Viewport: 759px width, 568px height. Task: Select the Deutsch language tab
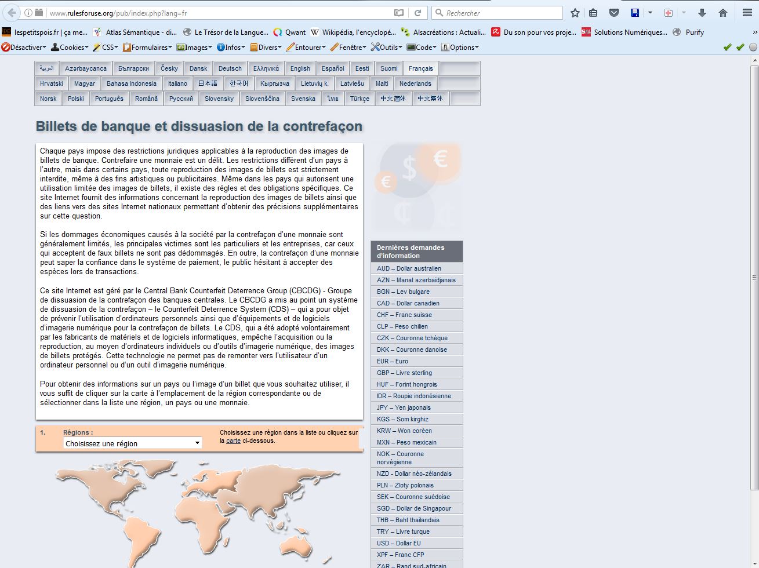[230, 68]
